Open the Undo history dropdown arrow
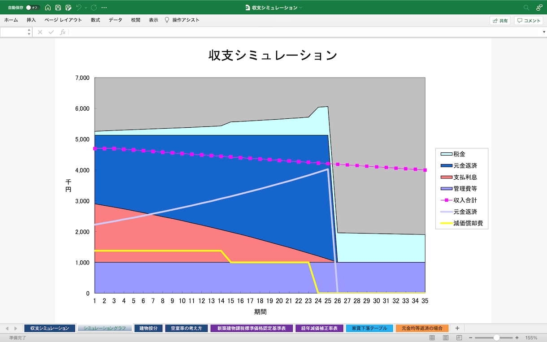Viewport: 547px width, 342px height. 86,8
